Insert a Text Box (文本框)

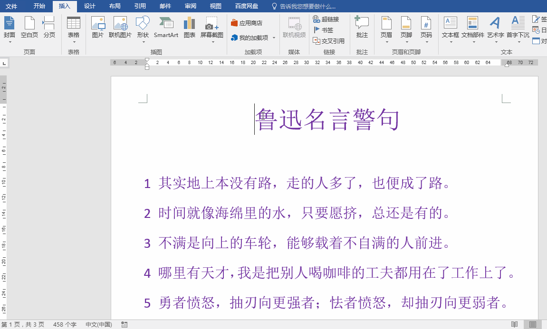click(451, 28)
